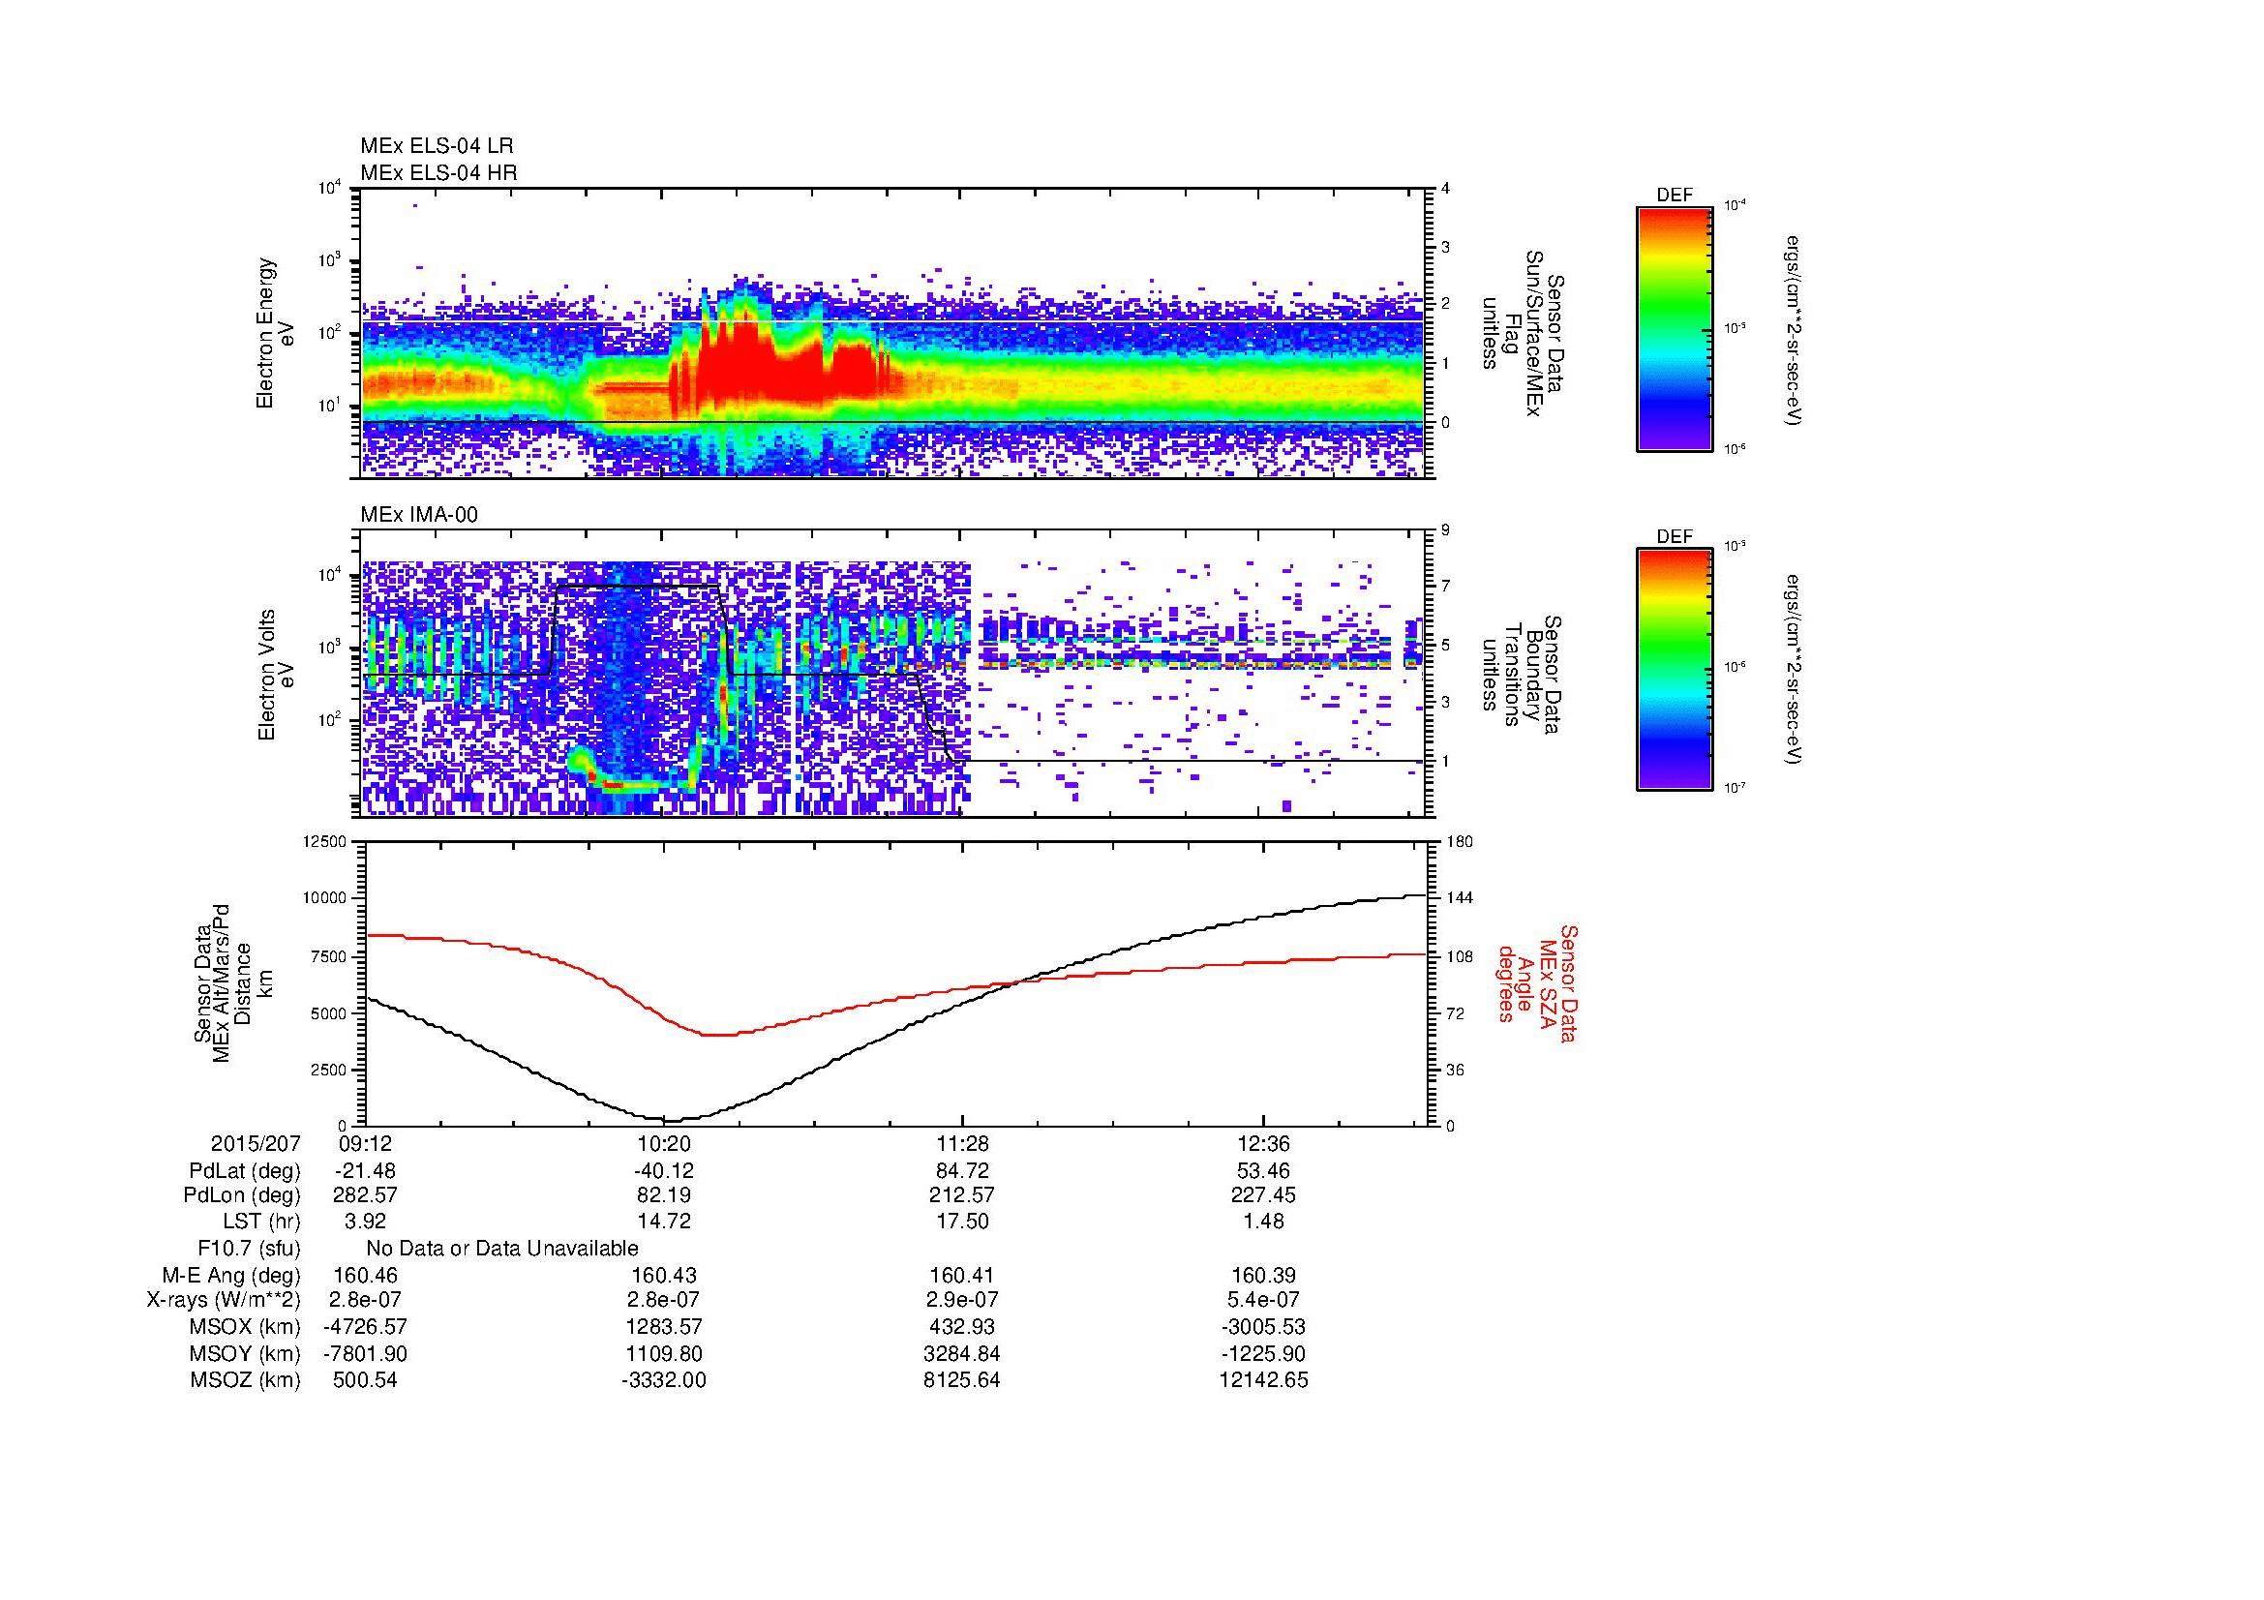Click the MSOZ value 12142.65
2264x1600 pixels.
[x=1263, y=1380]
